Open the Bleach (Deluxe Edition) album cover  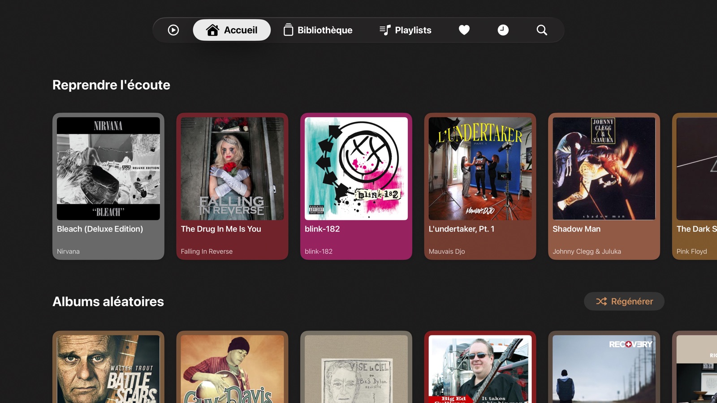[108, 169]
